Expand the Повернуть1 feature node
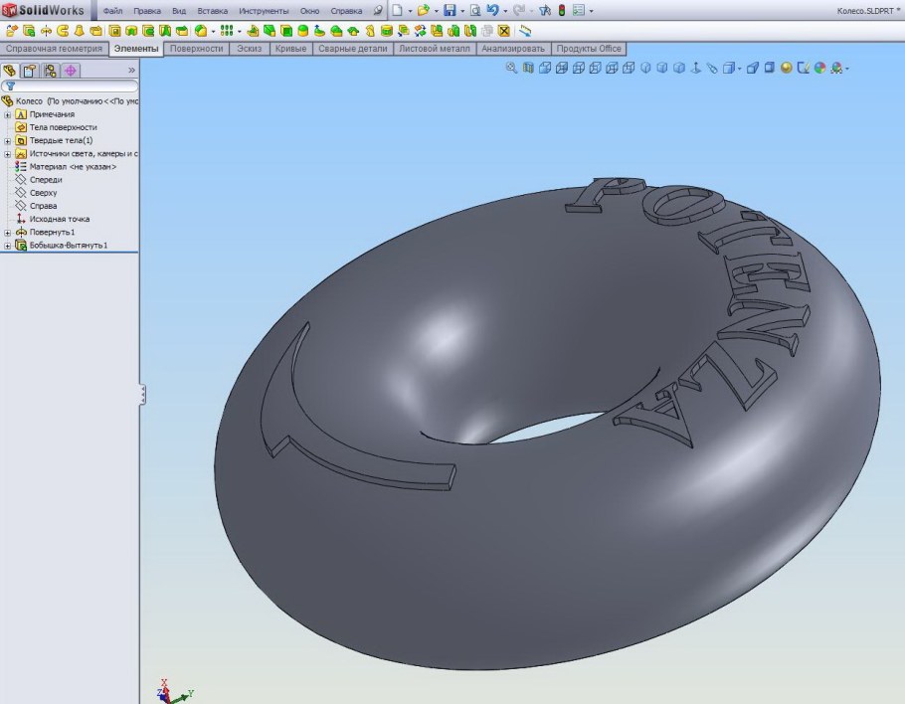Image resolution: width=905 pixels, height=704 pixels. pos(8,232)
